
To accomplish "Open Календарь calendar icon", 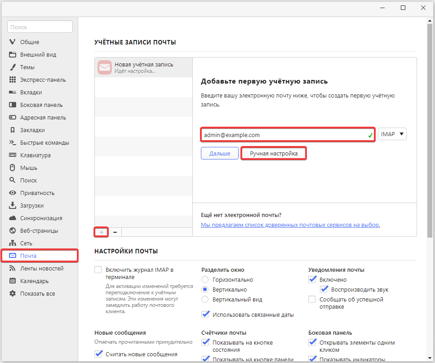I will click(13, 281).
